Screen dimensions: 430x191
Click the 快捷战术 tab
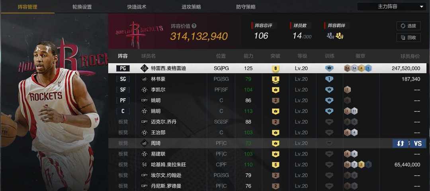point(137,7)
